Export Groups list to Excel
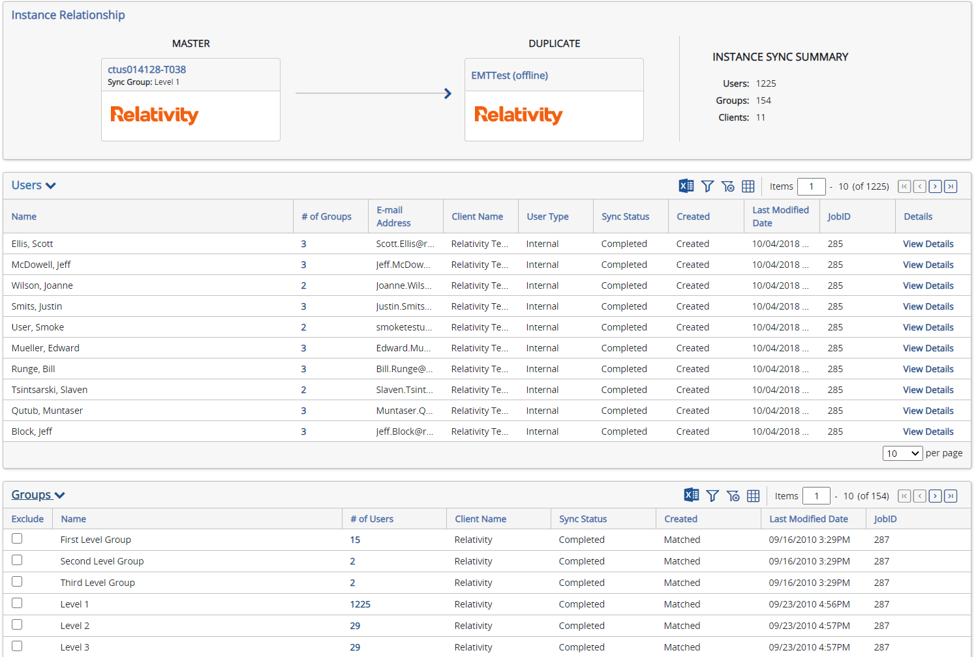 point(692,495)
